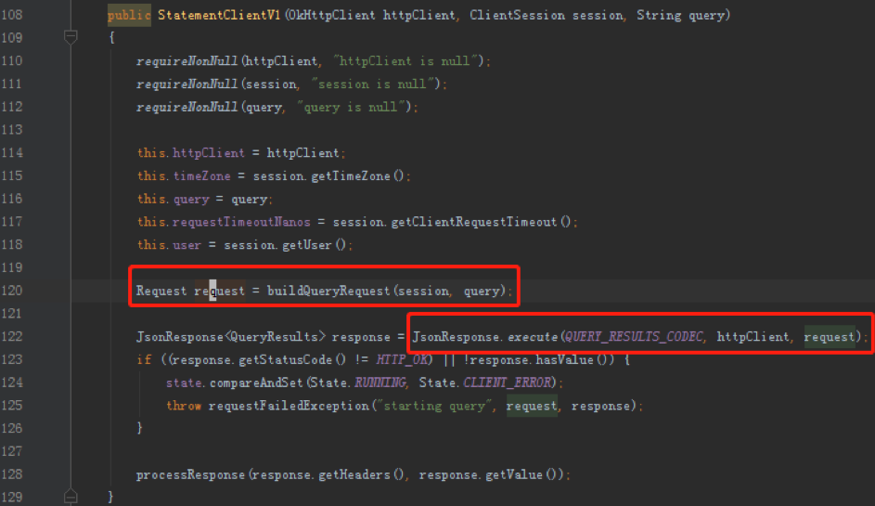Click line number 113 in the gutter
This screenshot has width=875, height=506.
coord(11,130)
